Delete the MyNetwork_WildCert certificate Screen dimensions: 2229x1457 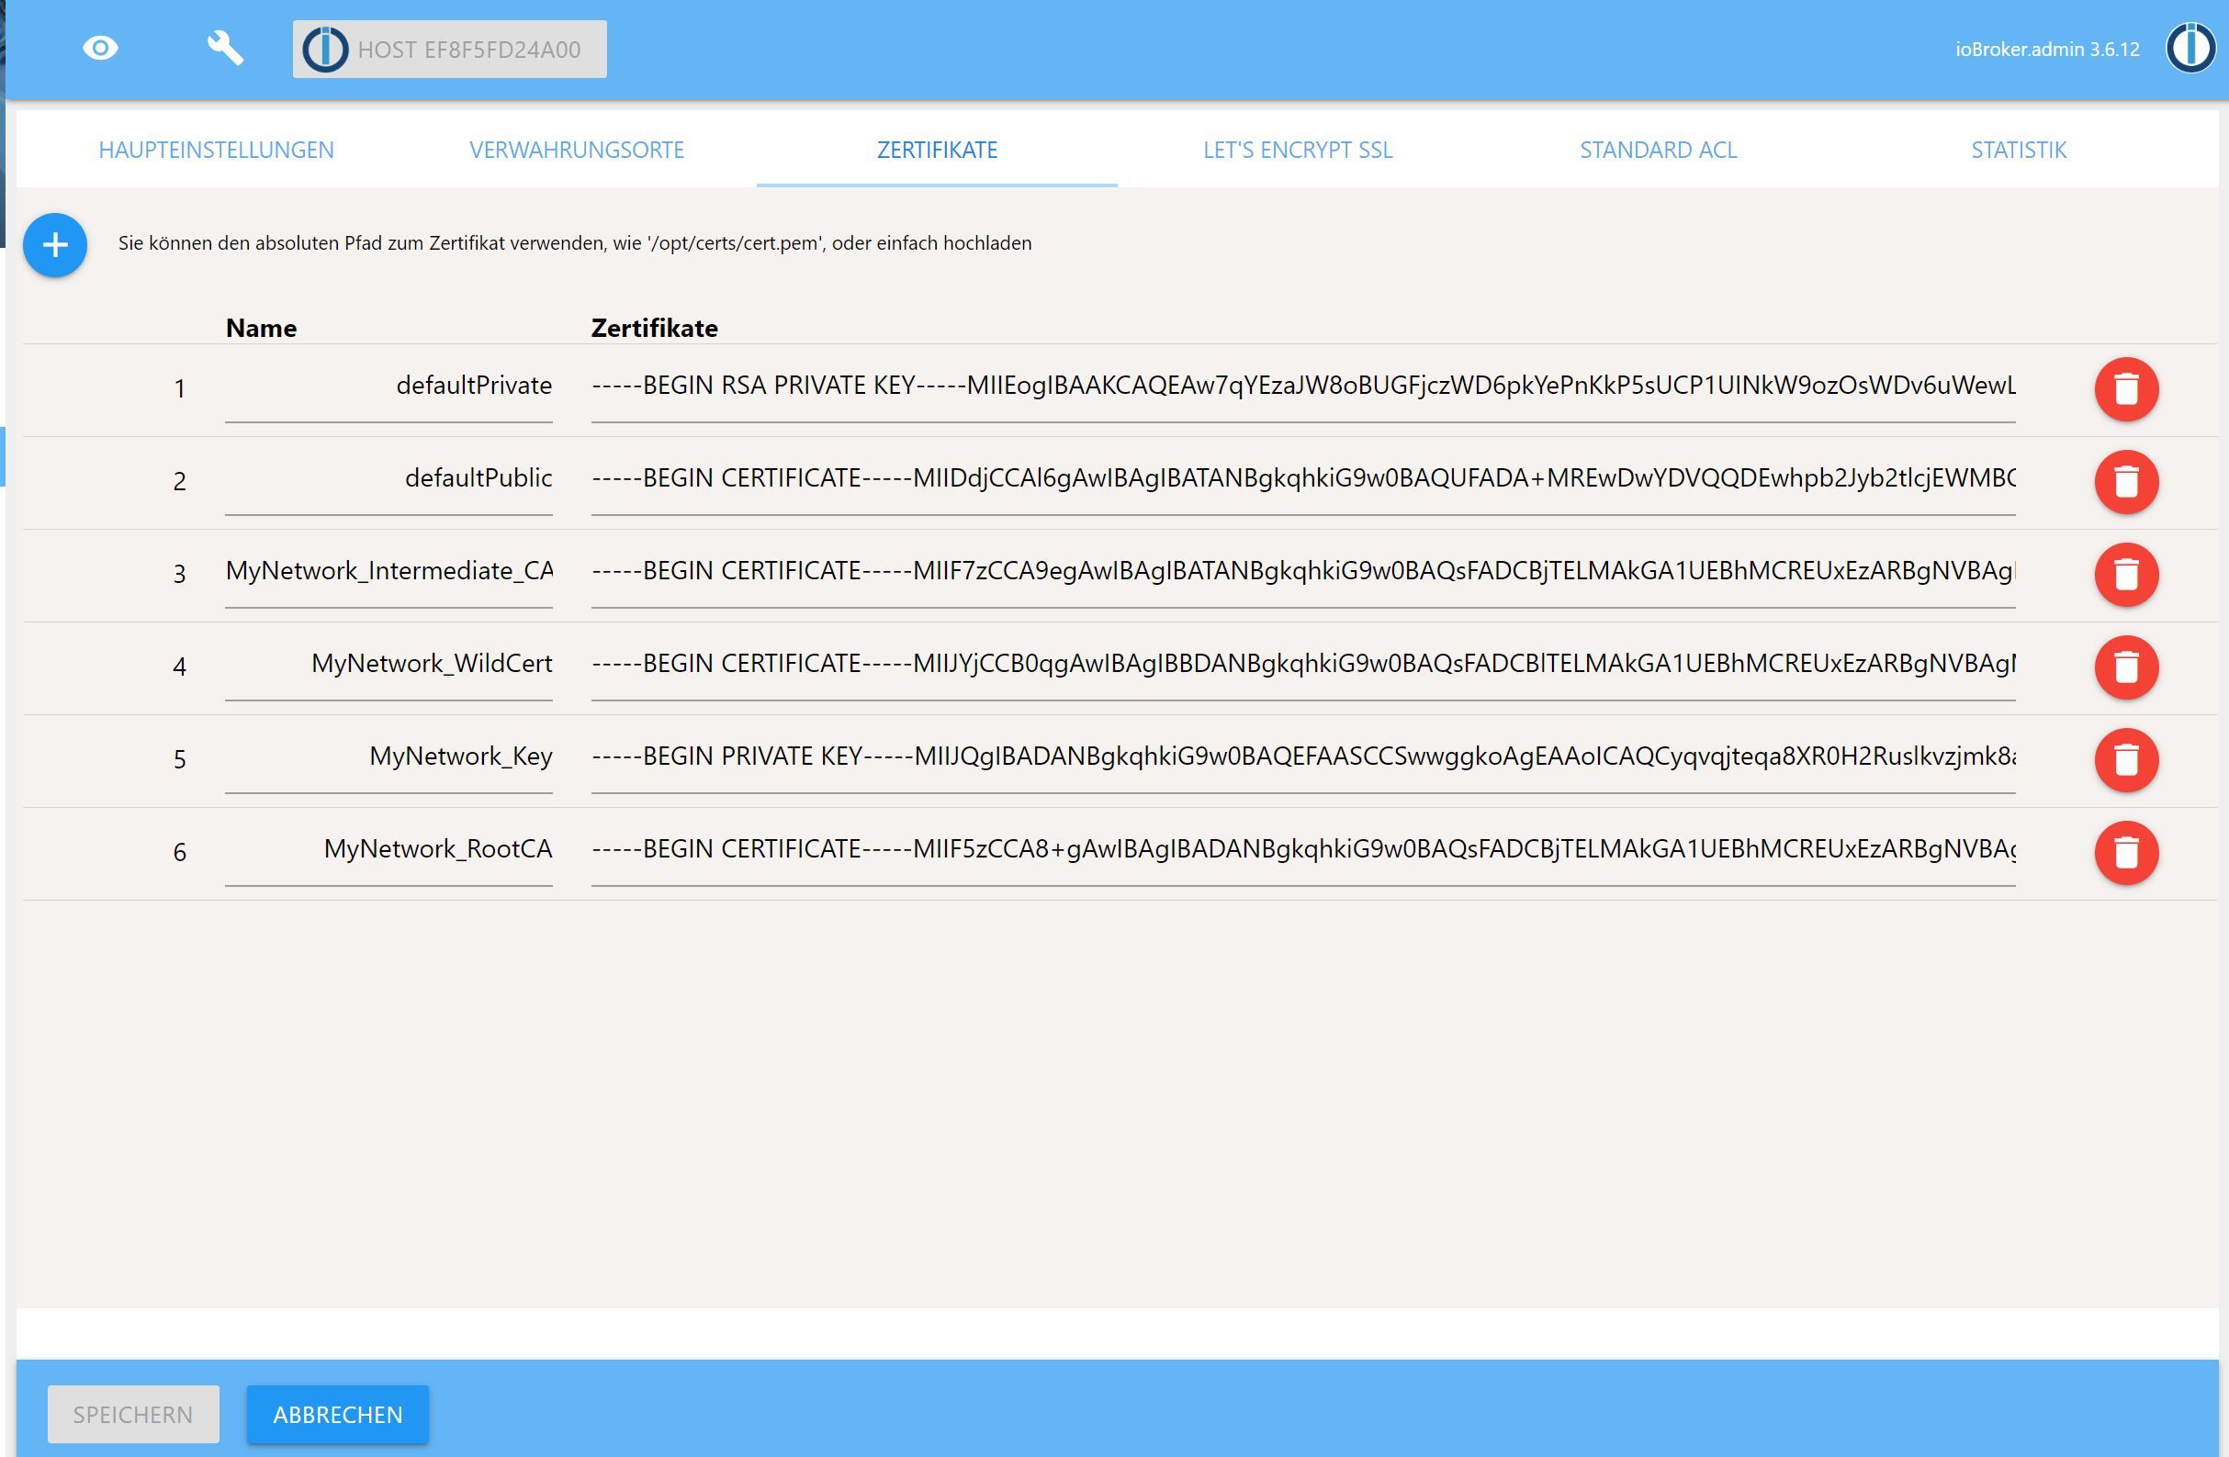tap(2126, 667)
